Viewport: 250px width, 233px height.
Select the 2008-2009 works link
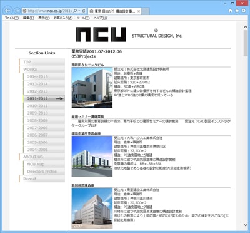pos(44,120)
